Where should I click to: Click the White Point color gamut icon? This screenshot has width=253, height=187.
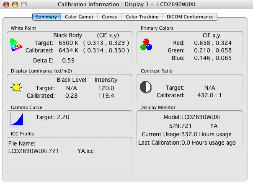point(16,45)
